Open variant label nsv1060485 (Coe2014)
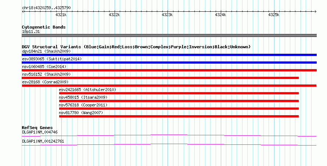327x166 pixels. [x=44, y=67]
